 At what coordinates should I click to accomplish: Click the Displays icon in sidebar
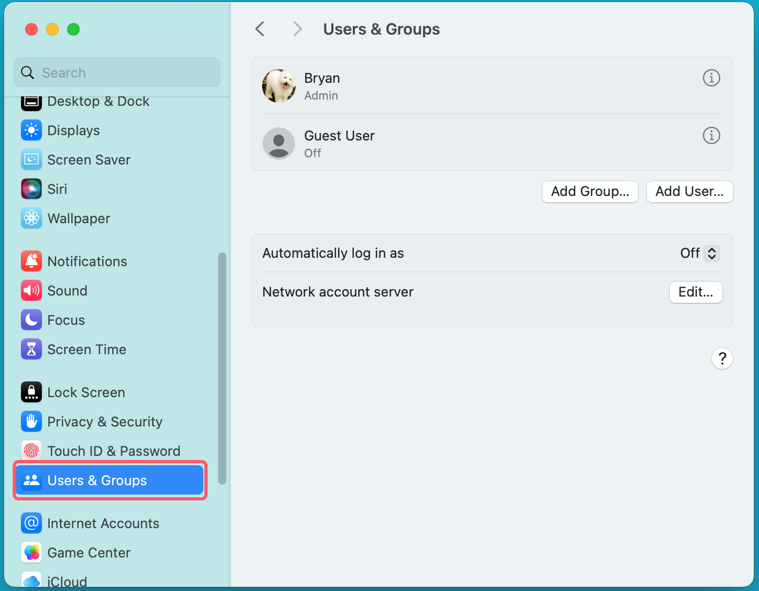pos(31,130)
